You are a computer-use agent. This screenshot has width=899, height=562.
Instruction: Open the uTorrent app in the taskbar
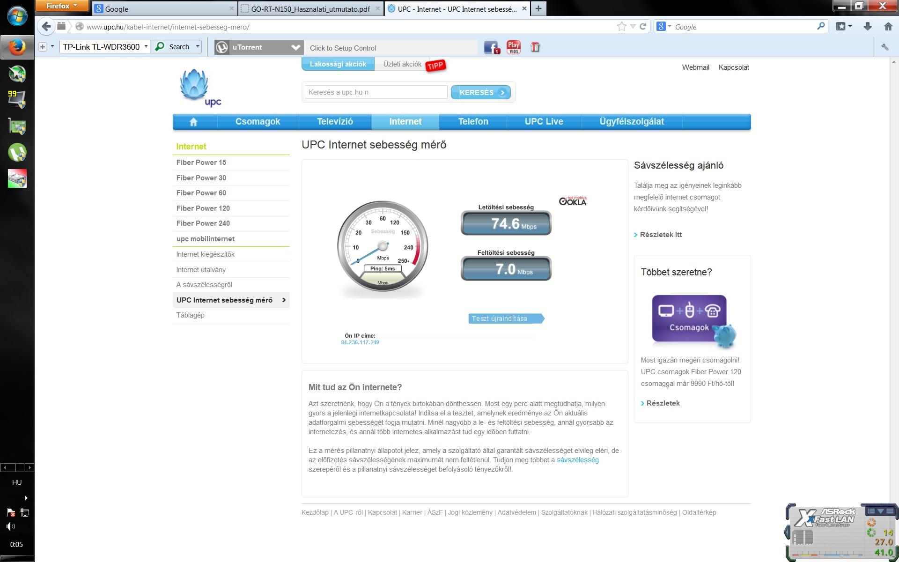(x=17, y=153)
